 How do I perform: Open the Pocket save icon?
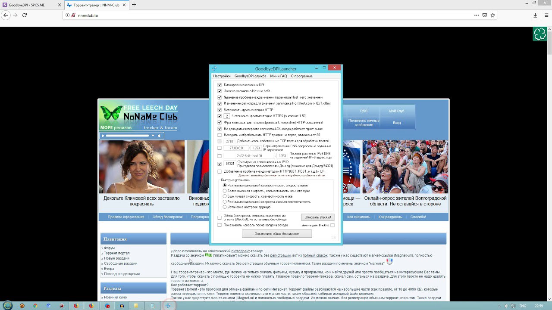485,15
